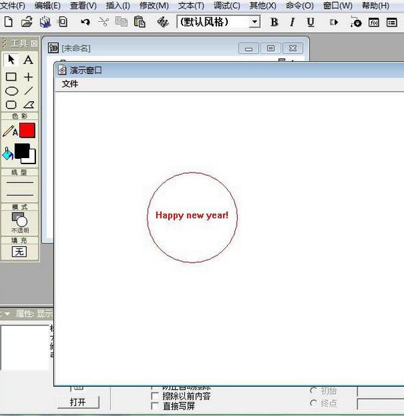Viewport: 404px width, 416px height.
Task: Click the Happy new year! text
Action: [192, 215]
